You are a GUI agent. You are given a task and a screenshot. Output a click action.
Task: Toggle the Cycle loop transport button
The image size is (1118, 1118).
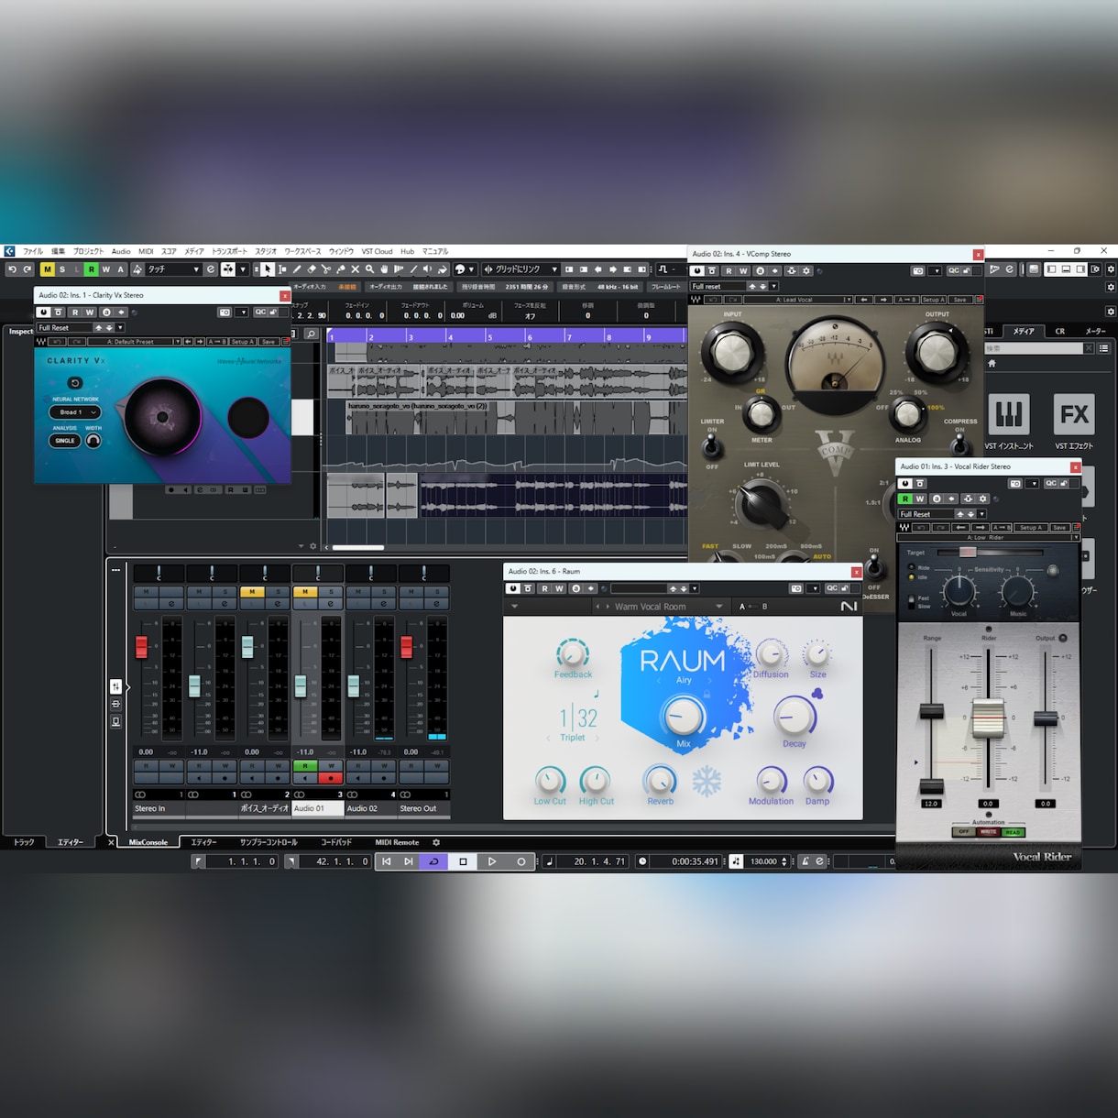pyautogui.click(x=433, y=861)
